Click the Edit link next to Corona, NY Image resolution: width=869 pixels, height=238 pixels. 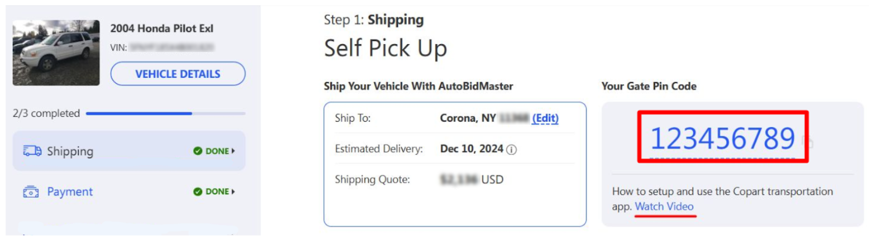[x=545, y=118]
